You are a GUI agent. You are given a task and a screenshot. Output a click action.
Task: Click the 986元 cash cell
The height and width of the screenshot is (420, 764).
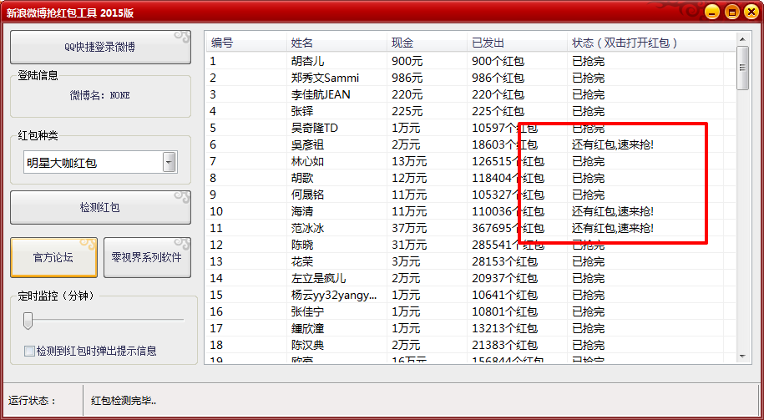click(407, 78)
